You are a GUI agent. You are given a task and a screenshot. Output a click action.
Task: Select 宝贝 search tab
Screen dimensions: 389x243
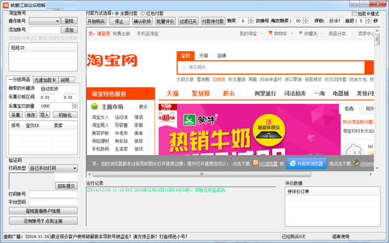click(185, 56)
